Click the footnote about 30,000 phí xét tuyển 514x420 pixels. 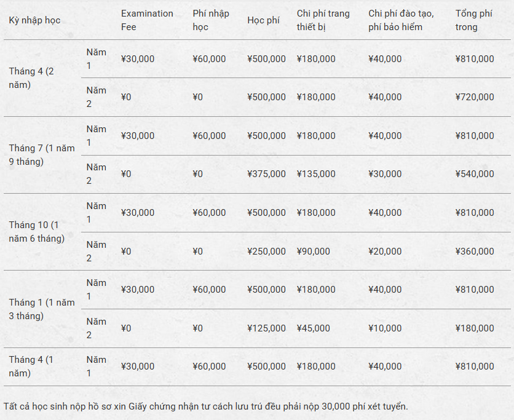(x=205, y=406)
